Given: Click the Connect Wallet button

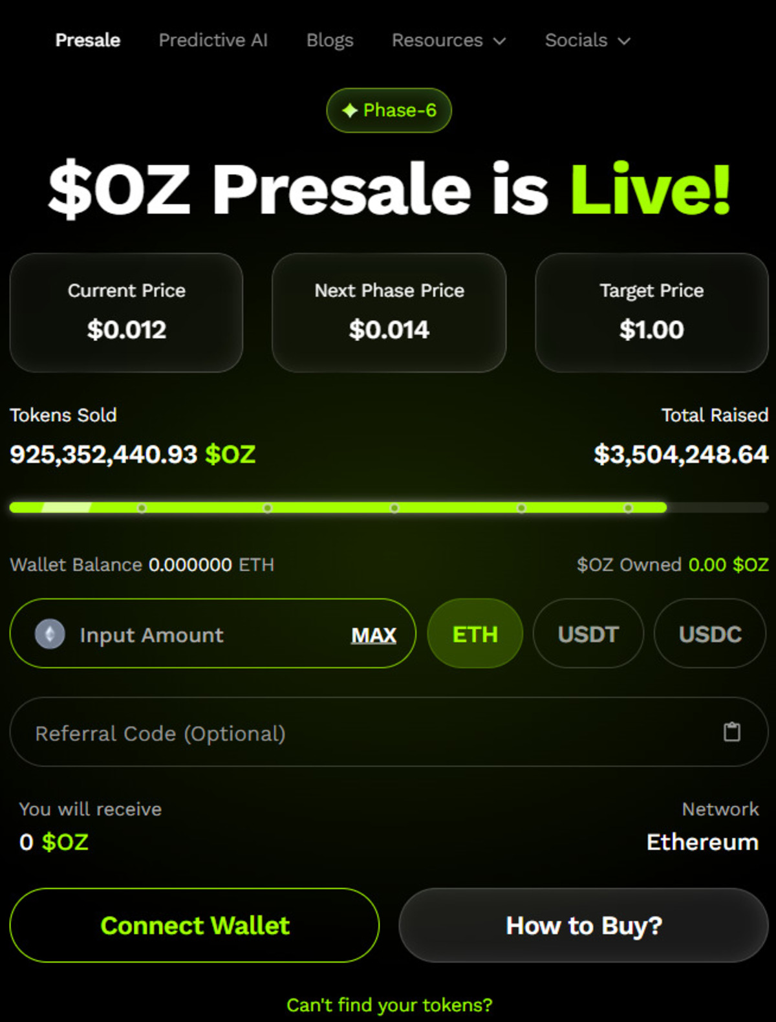Looking at the screenshot, I should coord(195,926).
